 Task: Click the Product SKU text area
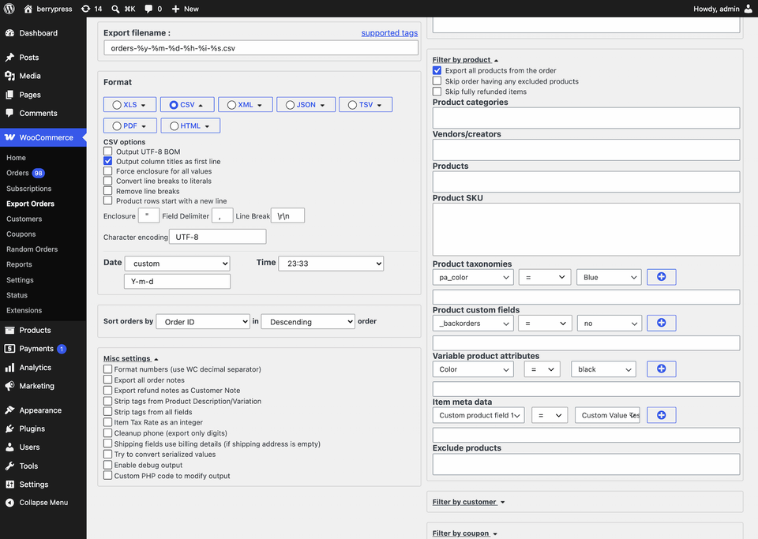586,230
